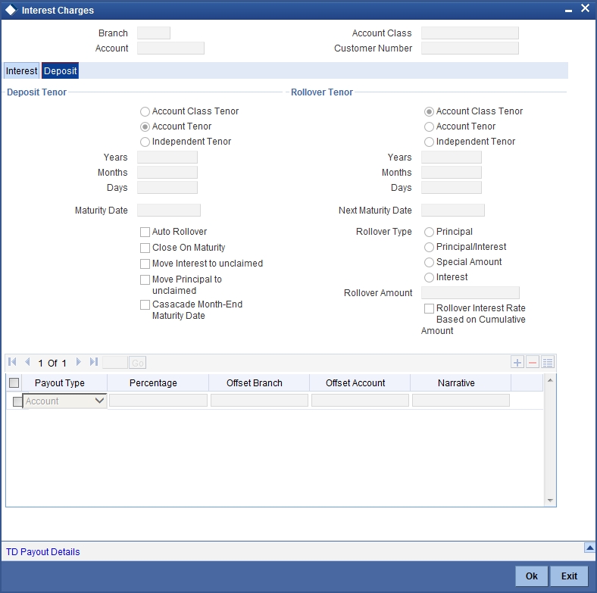Select Deposit Tenor Independent Tenor radio
The width and height of the screenshot is (597, 593).
tap(145, 142)
